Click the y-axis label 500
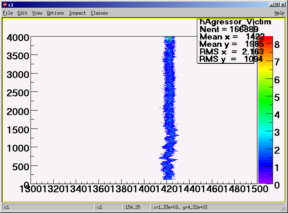 pyautogui.click(x=21, y=167)
